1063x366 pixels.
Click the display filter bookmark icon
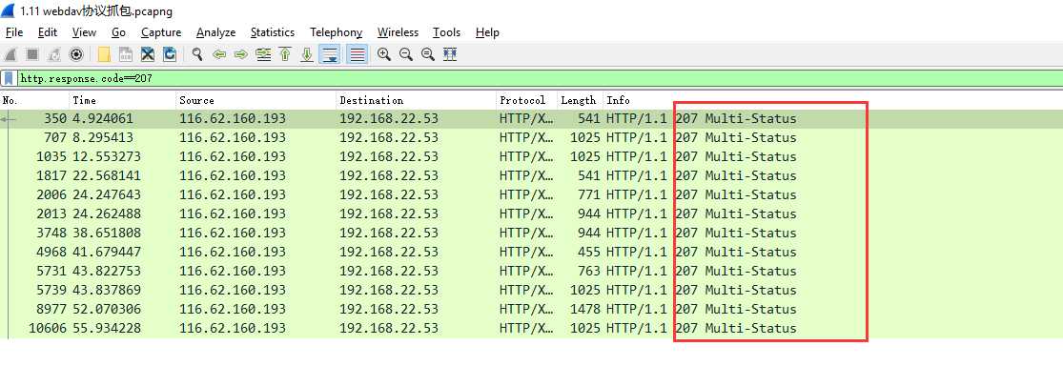pos(9,78)
